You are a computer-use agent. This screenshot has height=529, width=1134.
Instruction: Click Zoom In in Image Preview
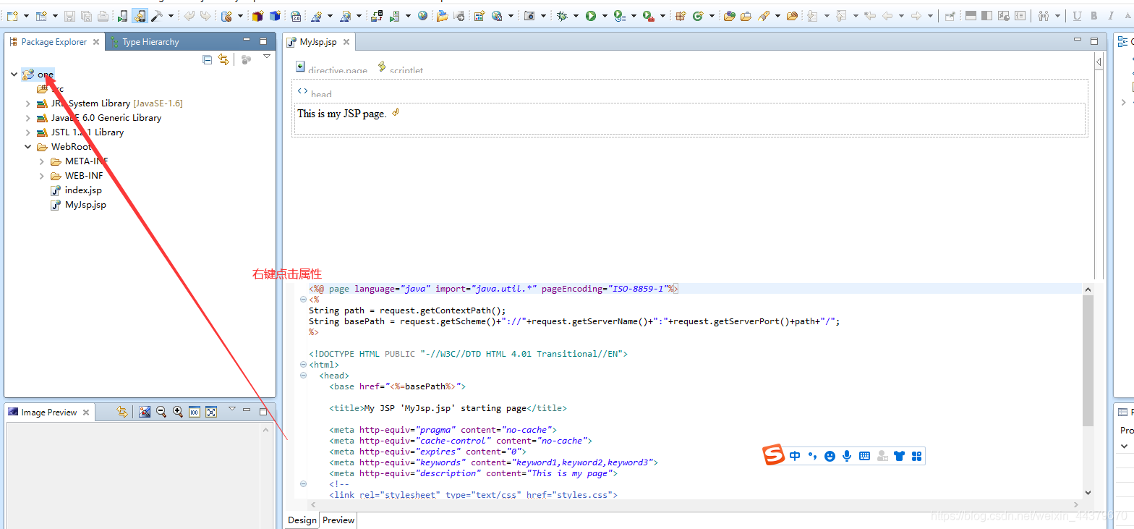[x=177, y=412]
